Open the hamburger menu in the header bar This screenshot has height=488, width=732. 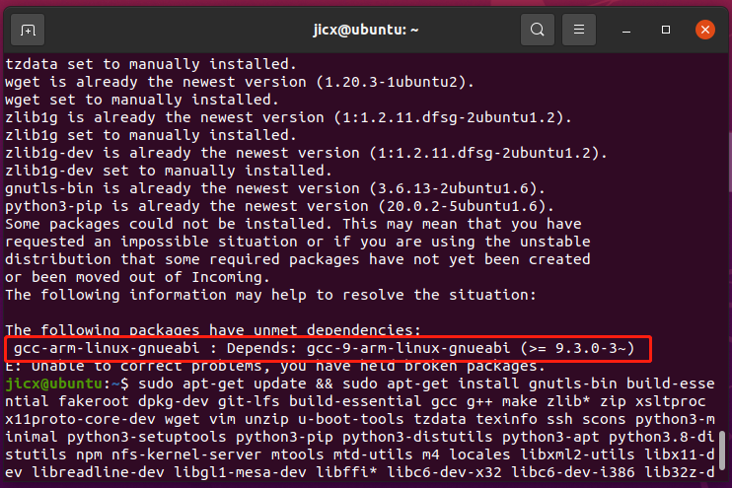pyautogui.click(x=579, y=30)
